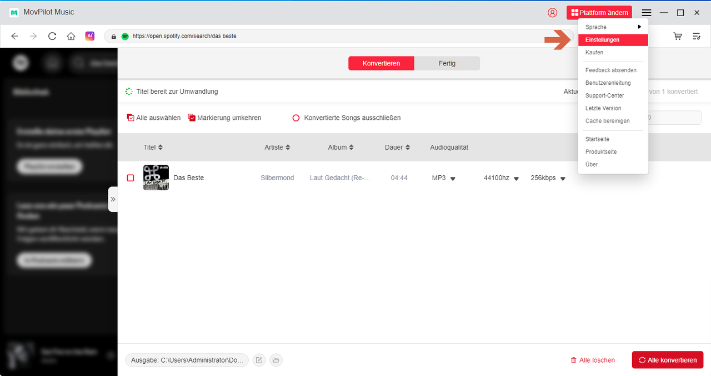Screen dimensions: 711x376
Task: Click the Titel bereit zur Umwandlung status
Action: [x=177, y=92]
